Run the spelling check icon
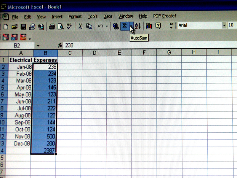 [x=69, y=26]
